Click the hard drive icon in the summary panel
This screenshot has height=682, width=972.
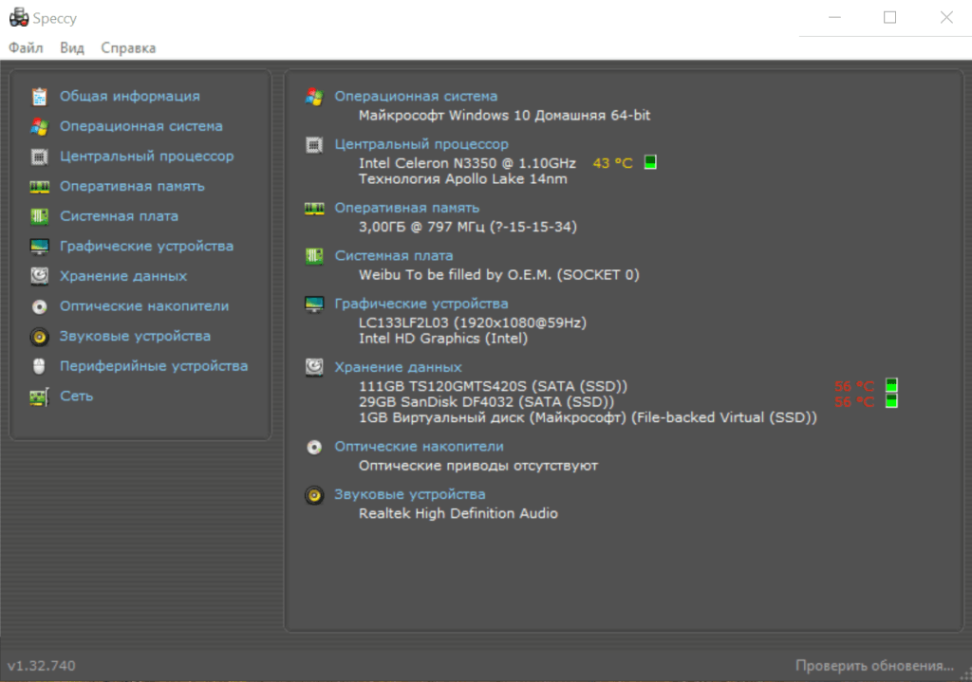tap(314, 367)
